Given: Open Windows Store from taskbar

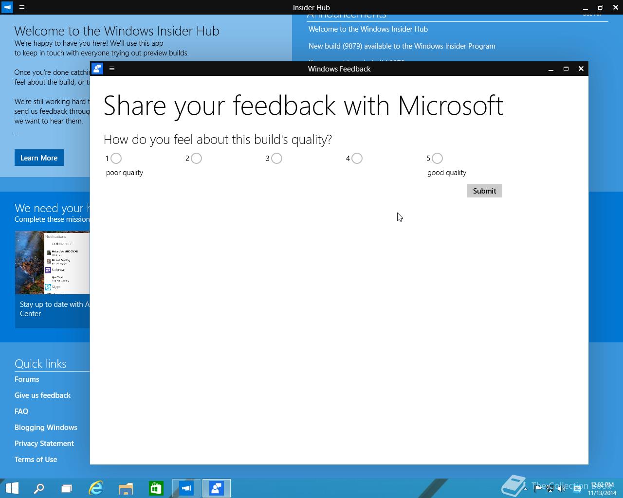Looking at the screenshot, I should coord(156,488).
